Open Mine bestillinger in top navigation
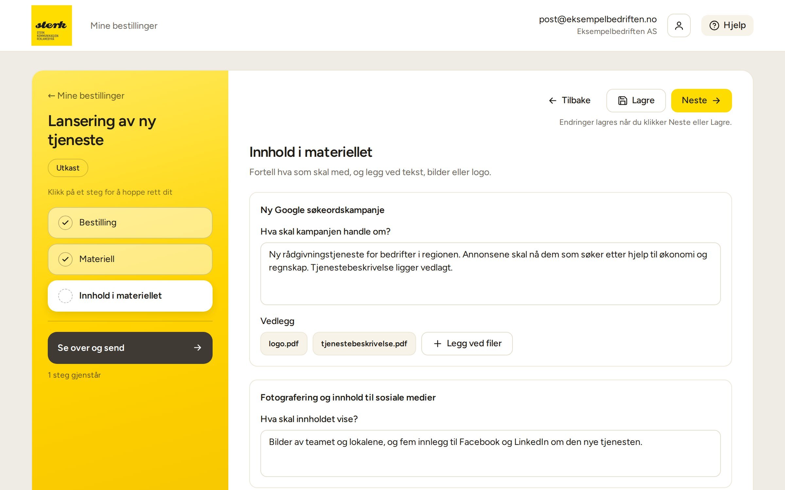785x490 pixels. pos(124,25)
